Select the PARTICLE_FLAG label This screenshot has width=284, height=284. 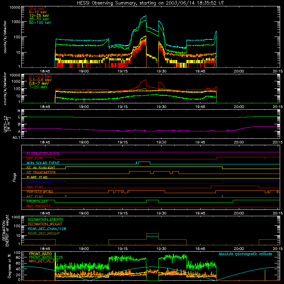pos(40,192)
